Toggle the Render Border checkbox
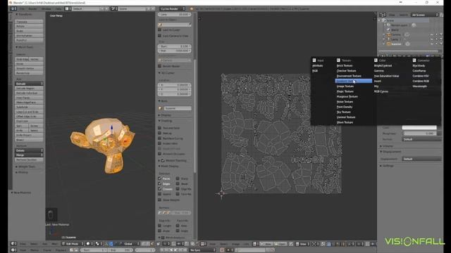Viewport: 451px width, 253px height. pos(160,66)
